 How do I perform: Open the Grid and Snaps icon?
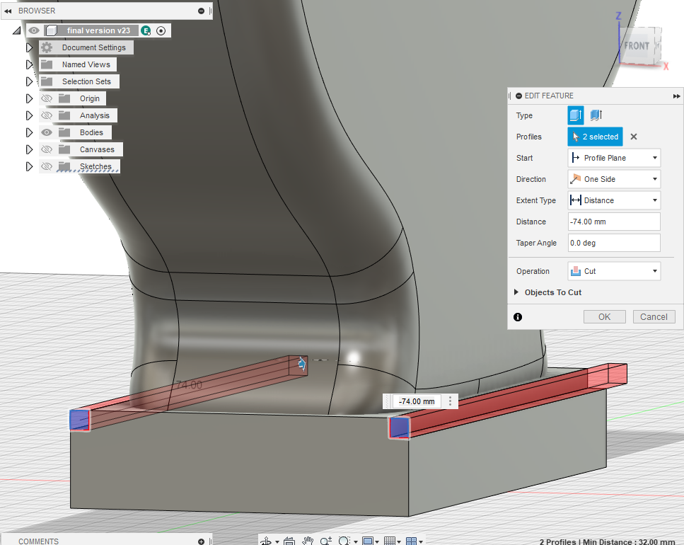pyautogui.click(x=390, y=541)
